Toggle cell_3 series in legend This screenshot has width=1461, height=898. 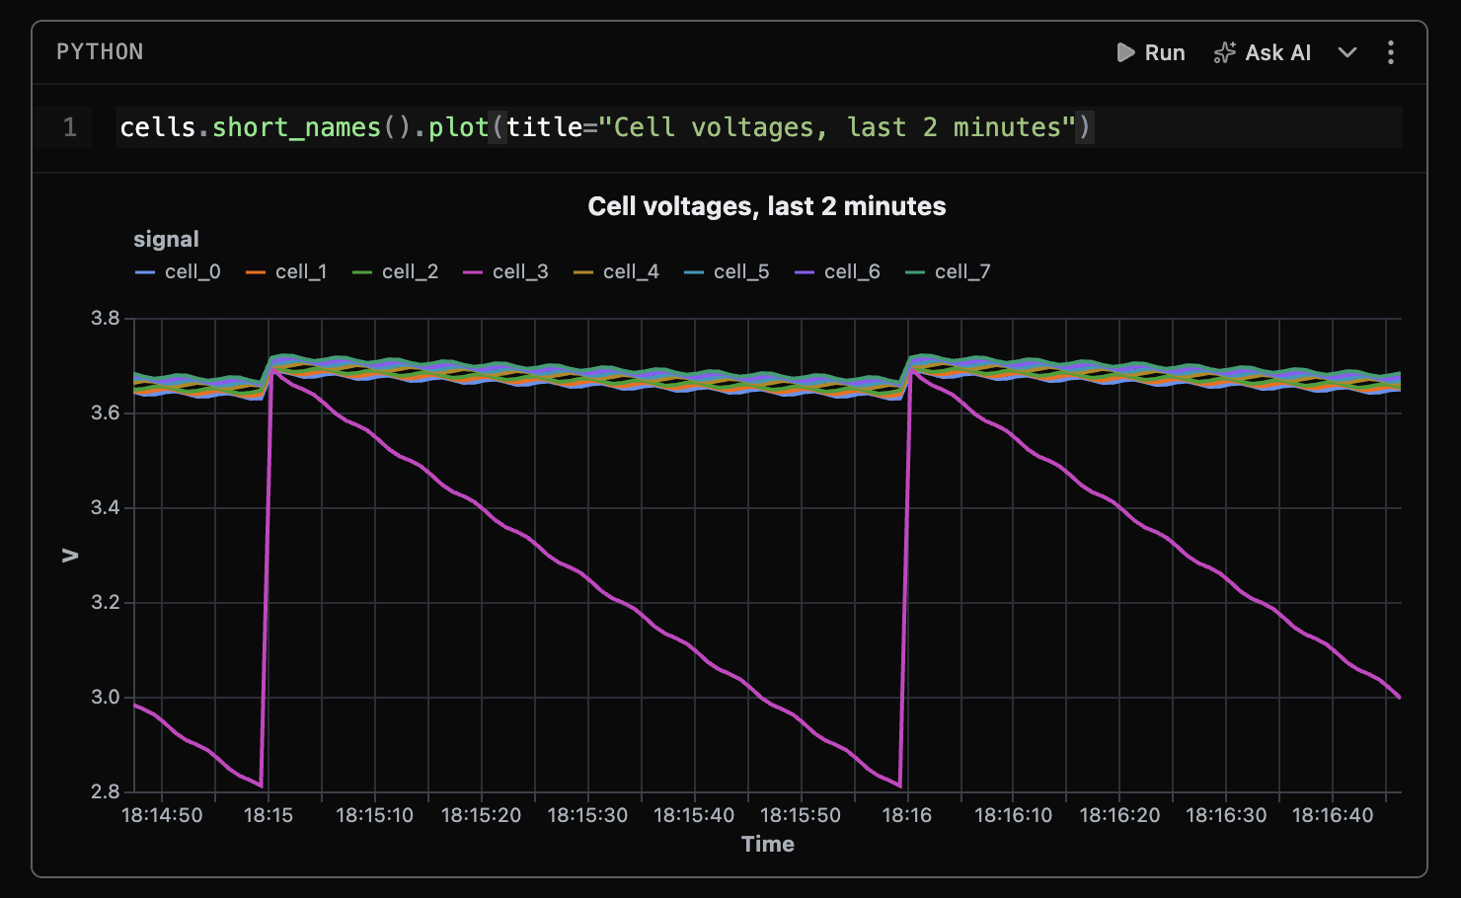click(x=505, y=271)
